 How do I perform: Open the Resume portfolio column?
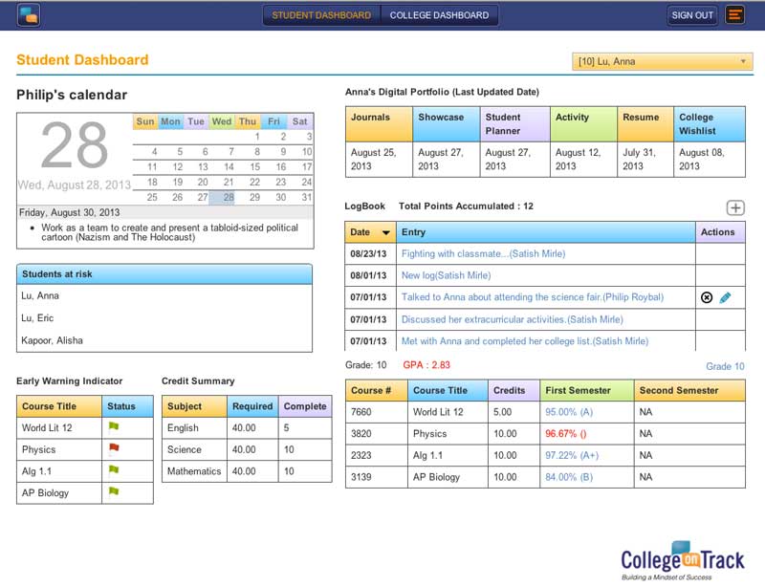point(645,124)
